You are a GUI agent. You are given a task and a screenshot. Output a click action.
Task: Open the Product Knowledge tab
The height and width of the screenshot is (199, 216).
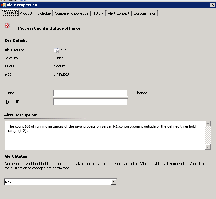click(x=35, y=13)
